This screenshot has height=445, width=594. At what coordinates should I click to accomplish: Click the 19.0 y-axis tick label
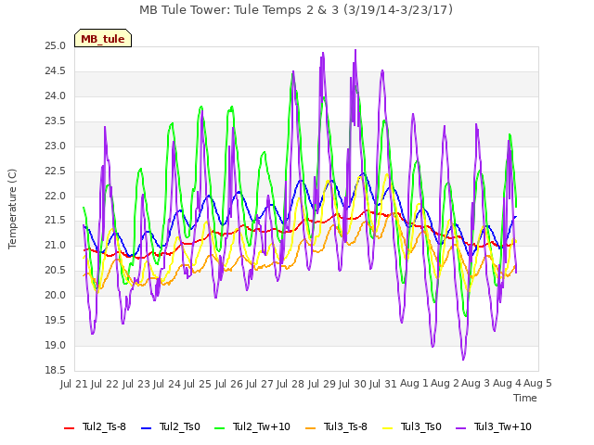[56, 346]
